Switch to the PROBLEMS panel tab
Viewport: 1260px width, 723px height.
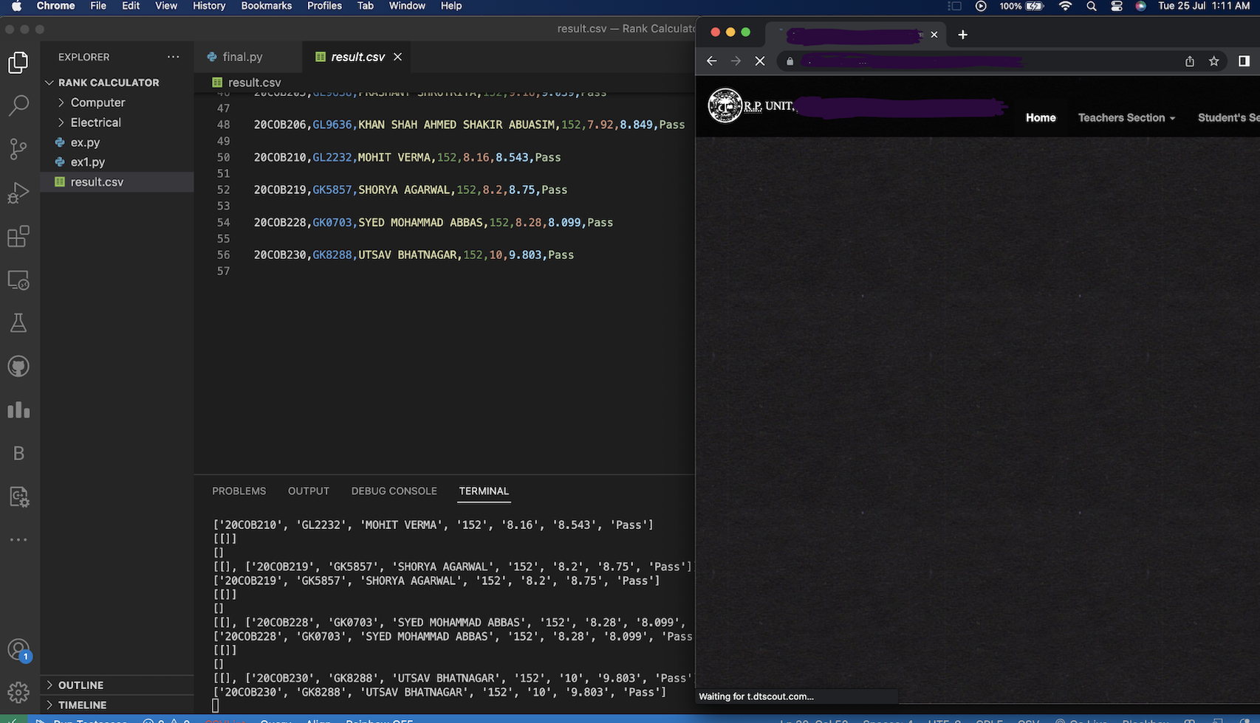239,491
